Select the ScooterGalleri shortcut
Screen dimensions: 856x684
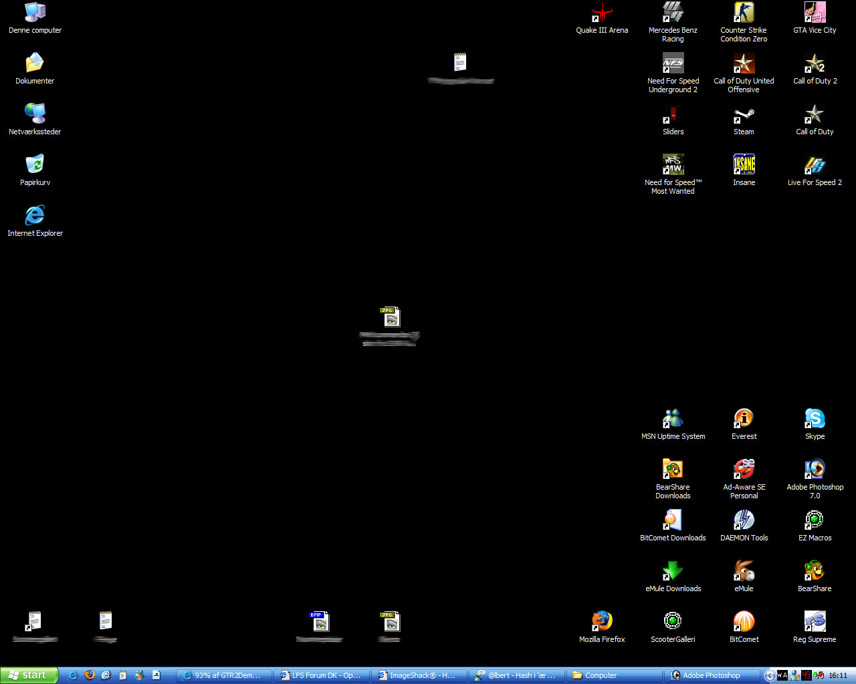tap(673, 627)
